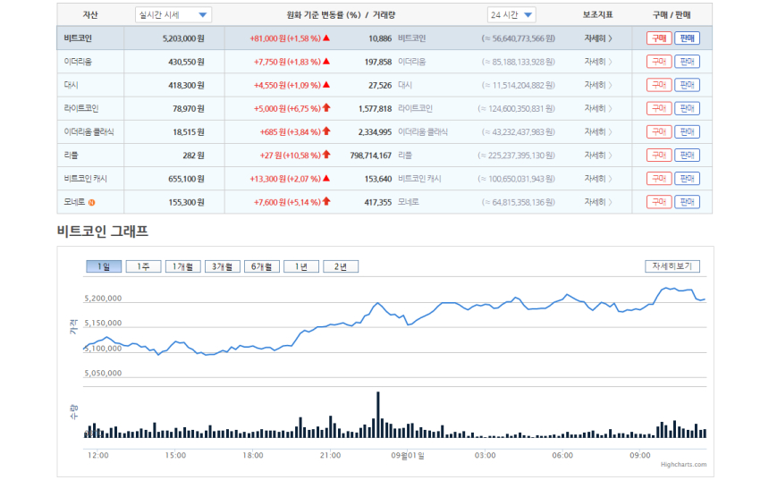
Task: Click the 비트코인 그래프 heading
Action: click(103, 231)
